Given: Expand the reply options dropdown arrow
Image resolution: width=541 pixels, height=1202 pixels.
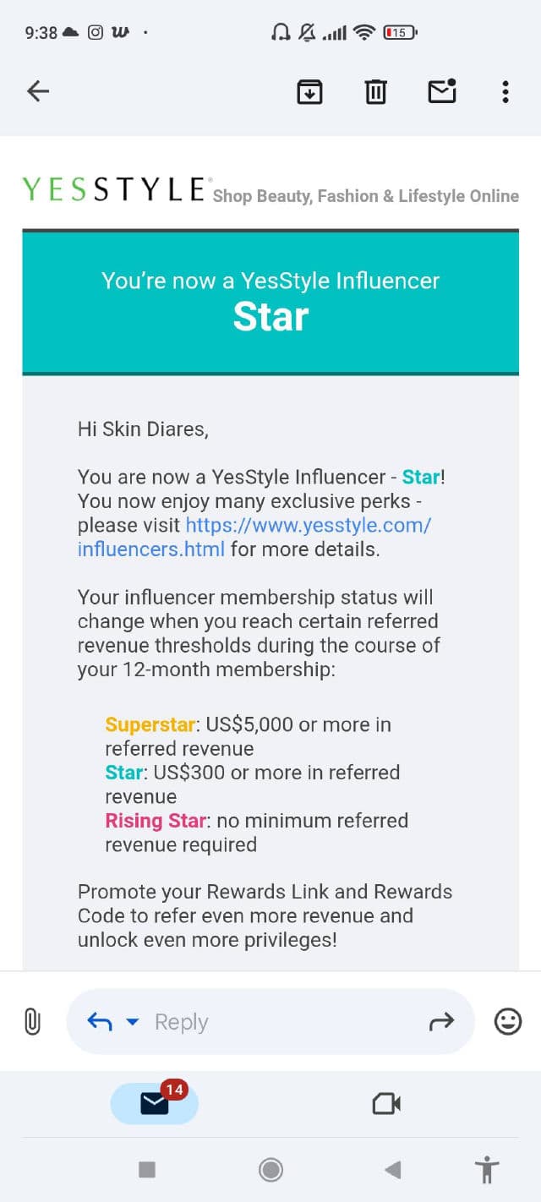Looking at the screenshot, I should [132, 1022].
